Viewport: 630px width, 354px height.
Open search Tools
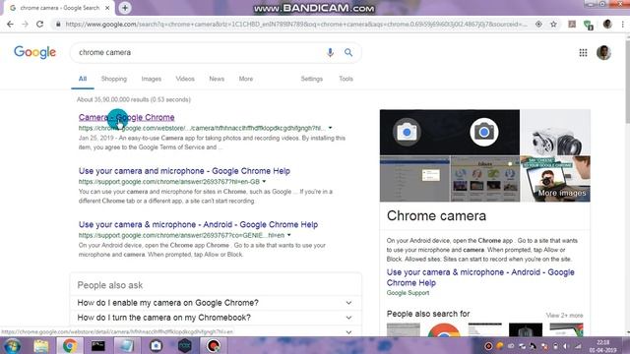coord(346,79)
